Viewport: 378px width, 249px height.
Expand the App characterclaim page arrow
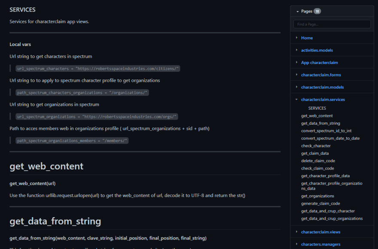tap(296, 62)
